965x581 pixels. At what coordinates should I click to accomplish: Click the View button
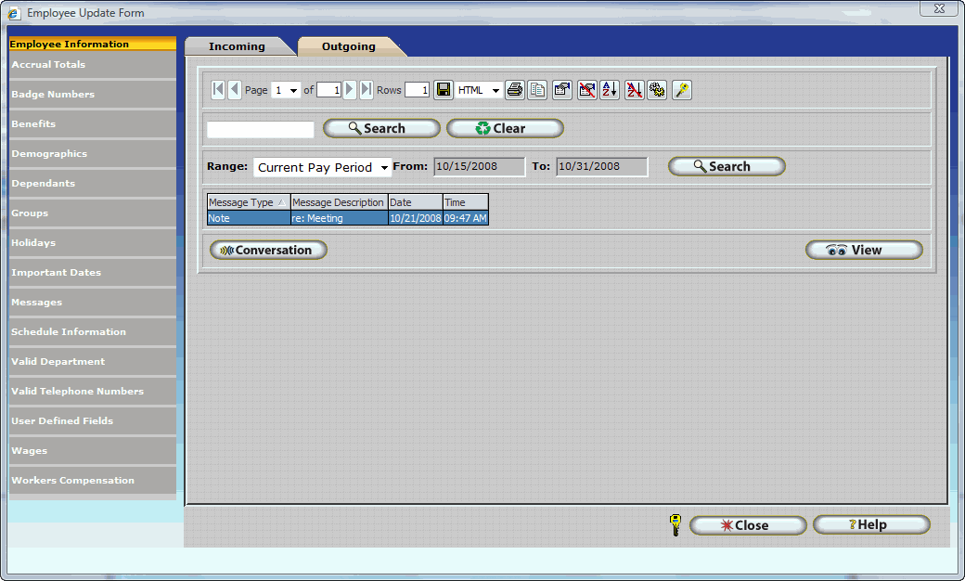(x=864, y=250)
